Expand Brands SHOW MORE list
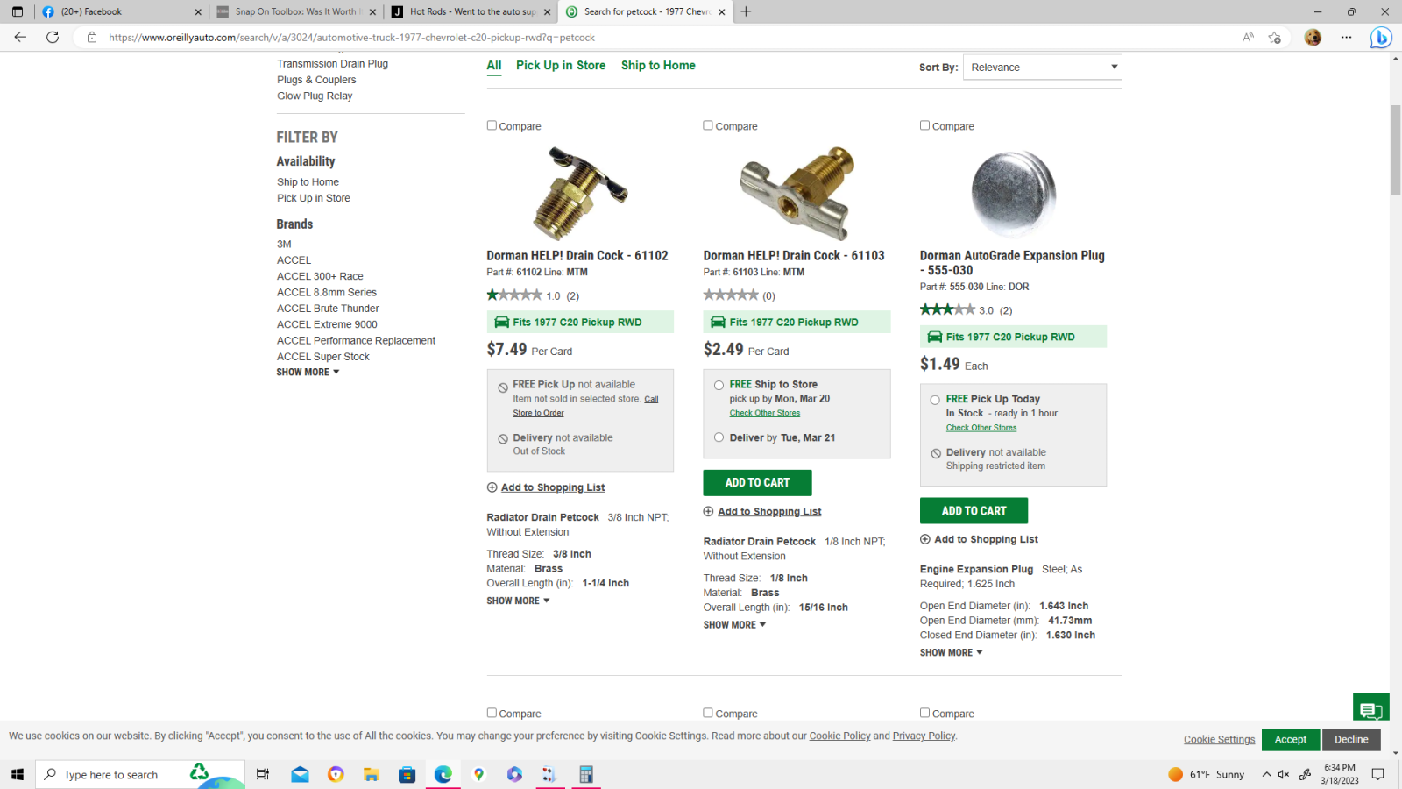Image resolution: width=1402 pixels, height=789 pixels. pyautogui.click(x=308, y=372)
